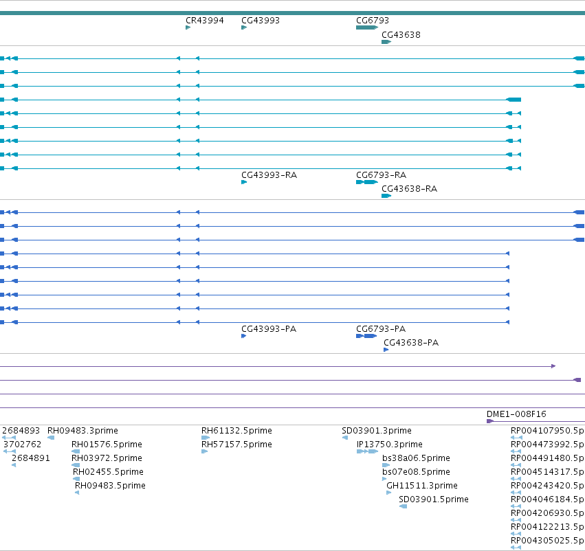This screenshot has height=551, width=585.
Task: Click the 3702762 feature label
Action: (x=23, y=445)
